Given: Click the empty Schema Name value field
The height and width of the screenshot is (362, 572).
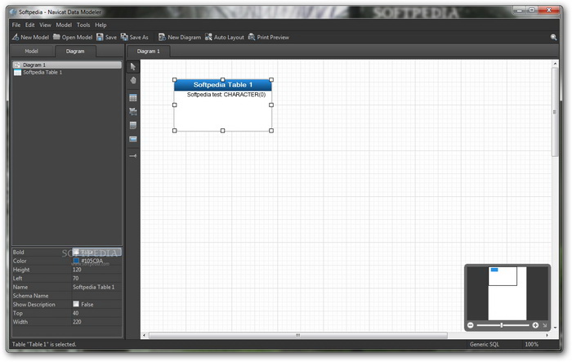Looking at the screenshot, I should (x=96, y=296).
